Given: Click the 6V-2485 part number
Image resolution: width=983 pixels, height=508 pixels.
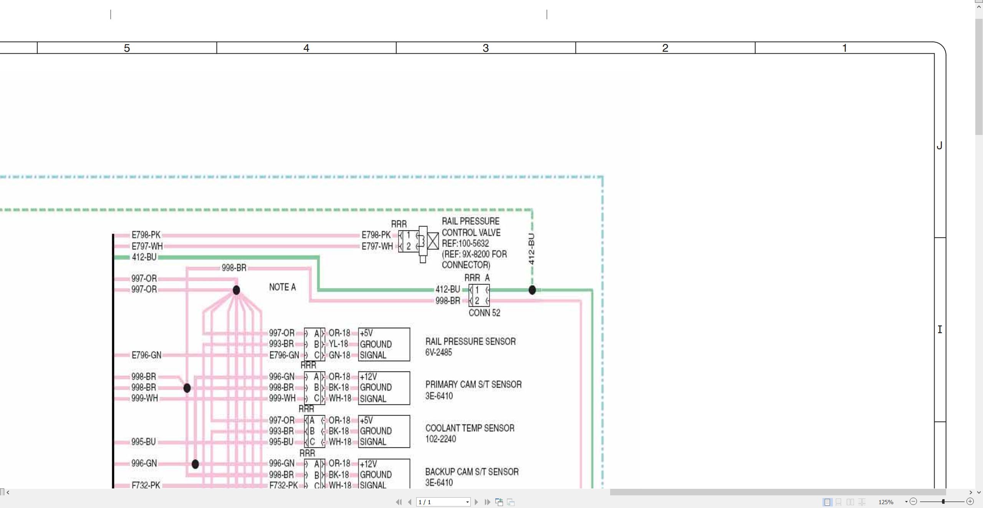Looking at the screenshot, I should [x=439, y=352].
